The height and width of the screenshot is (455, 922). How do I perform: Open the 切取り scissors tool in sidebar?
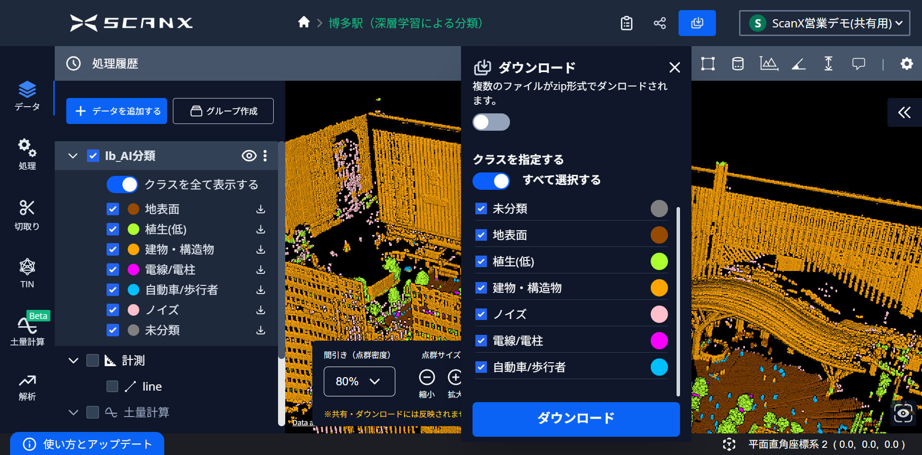tap(27, 215)
